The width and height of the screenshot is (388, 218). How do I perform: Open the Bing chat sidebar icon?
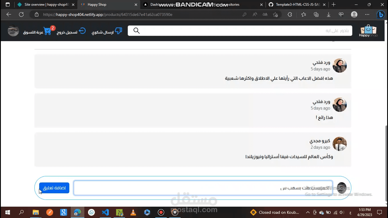pos(381,14)
